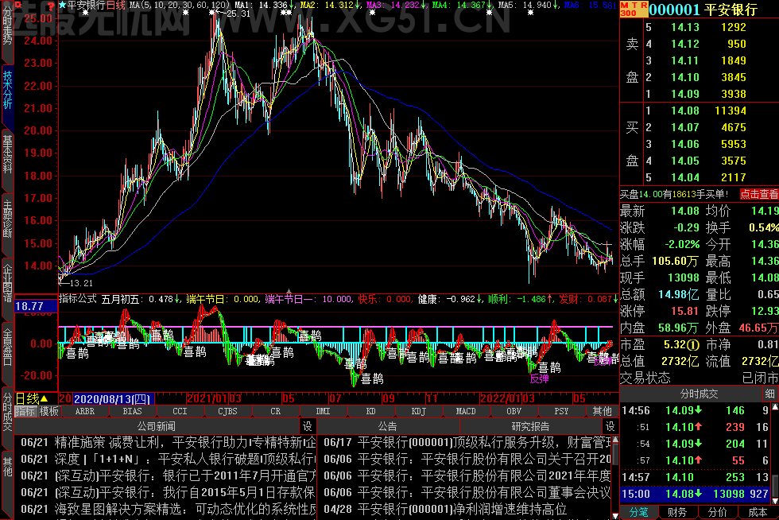Switch indicator to CJBS
The height and width of the screenshot is (520, 779).
pos(227,411)
